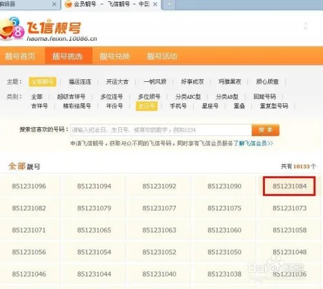Select the 开运大吉 theme filter

coord(118,82)
